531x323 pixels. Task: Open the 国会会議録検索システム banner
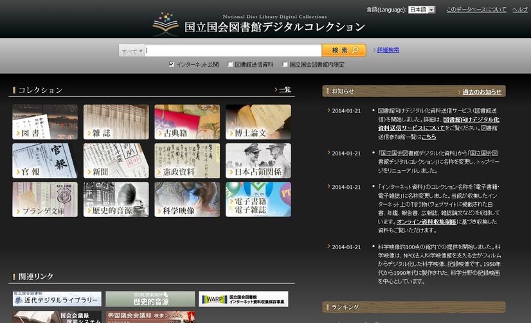[57, 317]
